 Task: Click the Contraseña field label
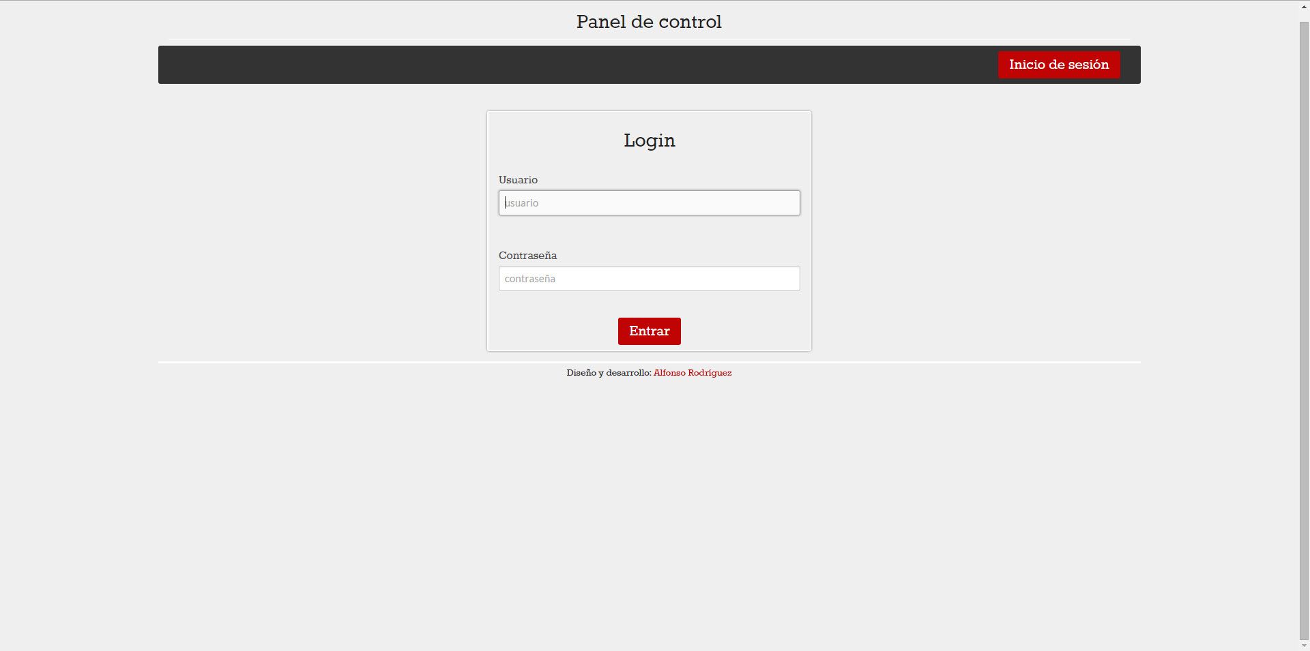527,256
